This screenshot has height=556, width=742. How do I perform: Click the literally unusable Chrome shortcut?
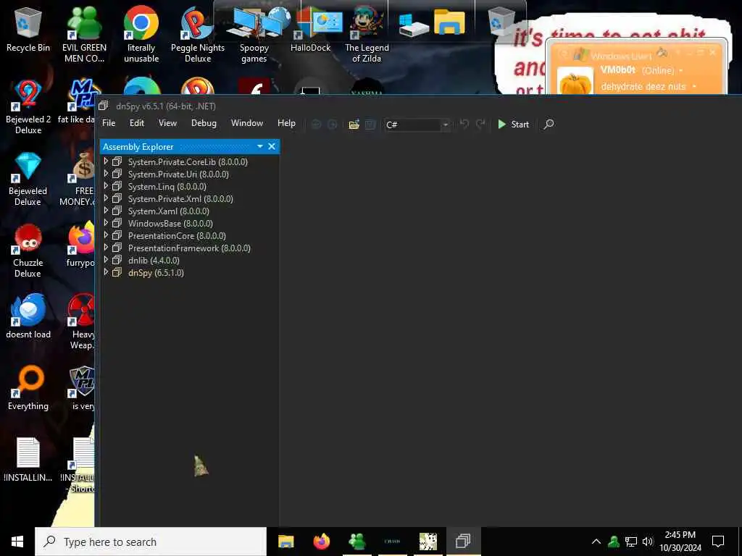[141, 34]
